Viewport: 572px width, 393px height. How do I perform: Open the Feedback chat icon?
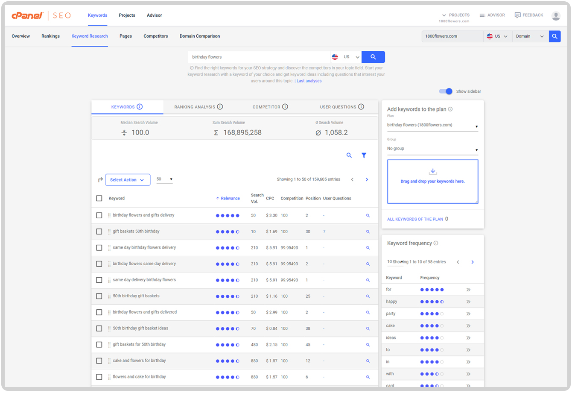pyautogui.click(x=517, y=15)
